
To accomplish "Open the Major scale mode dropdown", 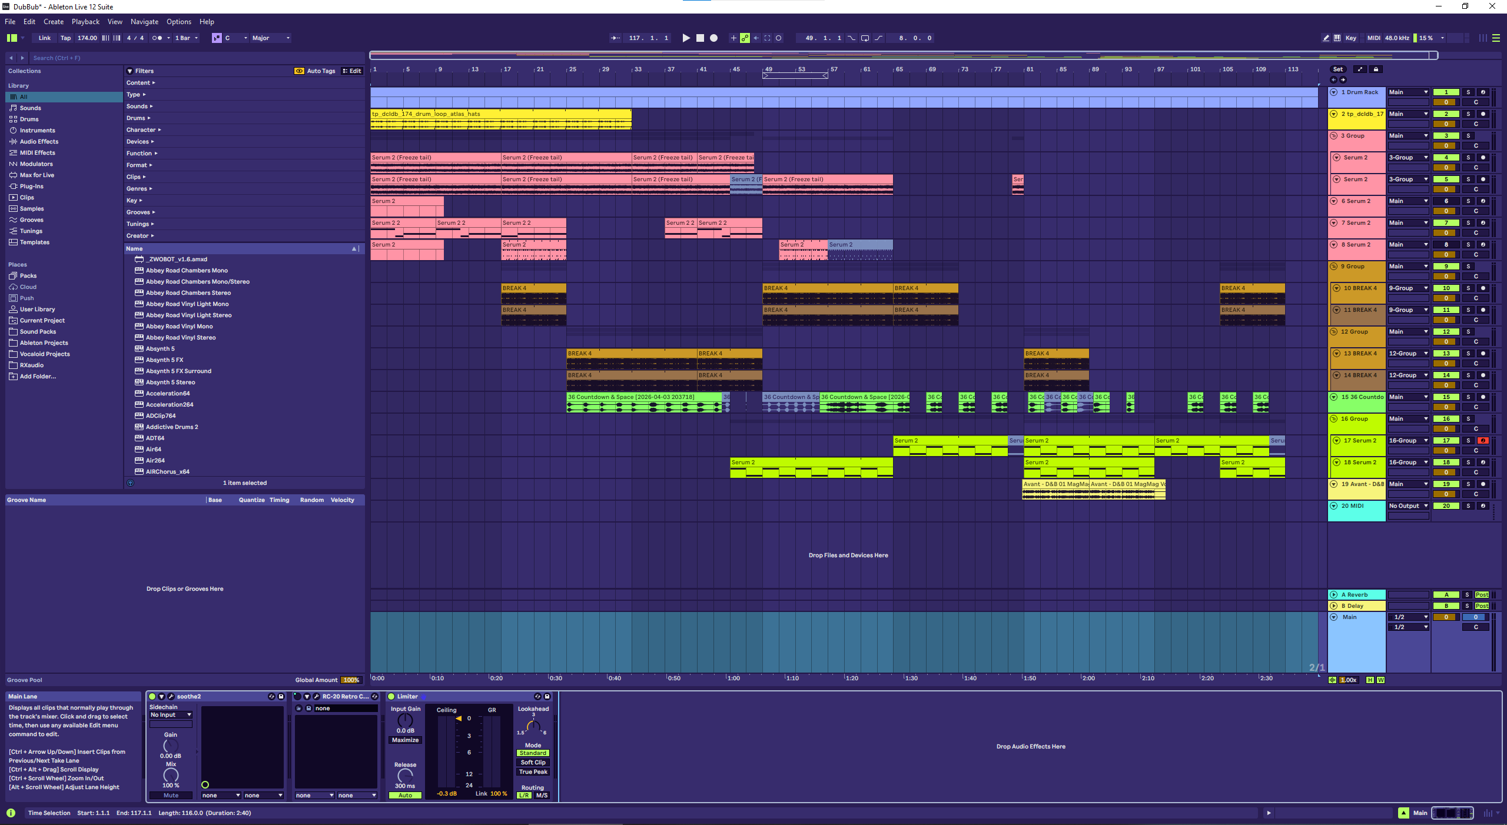I will point(271,38).
